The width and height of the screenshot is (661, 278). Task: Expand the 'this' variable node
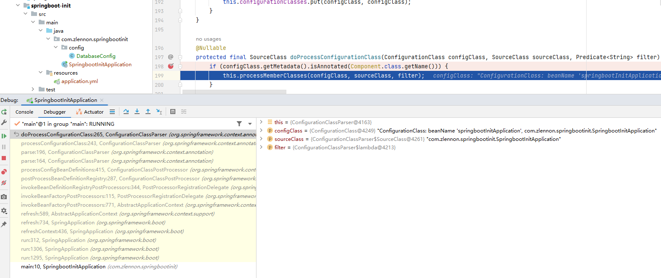261,122
